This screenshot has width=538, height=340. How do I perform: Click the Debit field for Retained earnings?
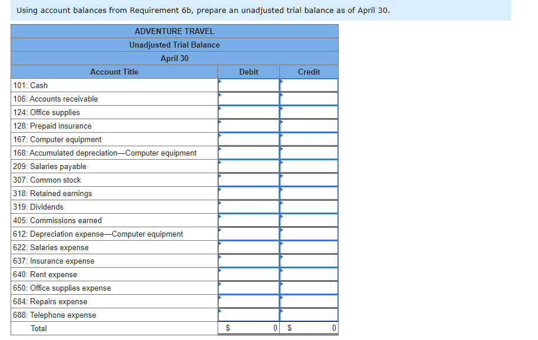[248, 193]
